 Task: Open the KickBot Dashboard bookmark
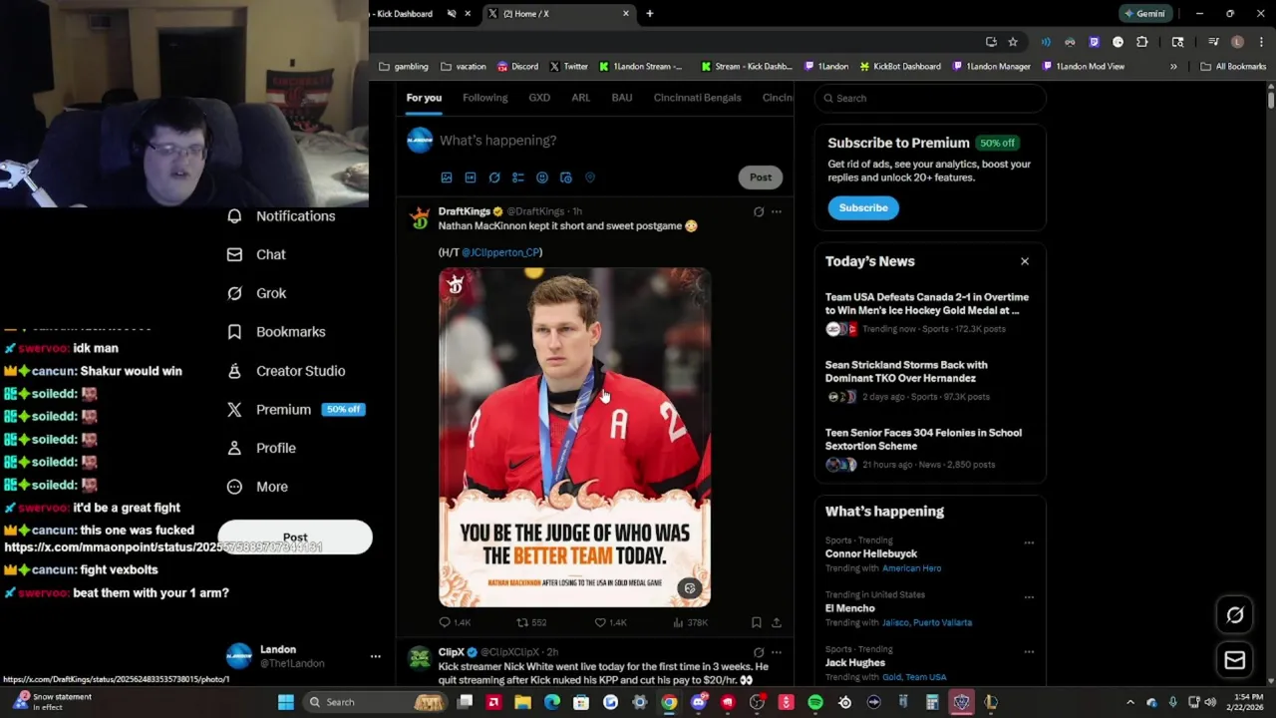point(900,67)
